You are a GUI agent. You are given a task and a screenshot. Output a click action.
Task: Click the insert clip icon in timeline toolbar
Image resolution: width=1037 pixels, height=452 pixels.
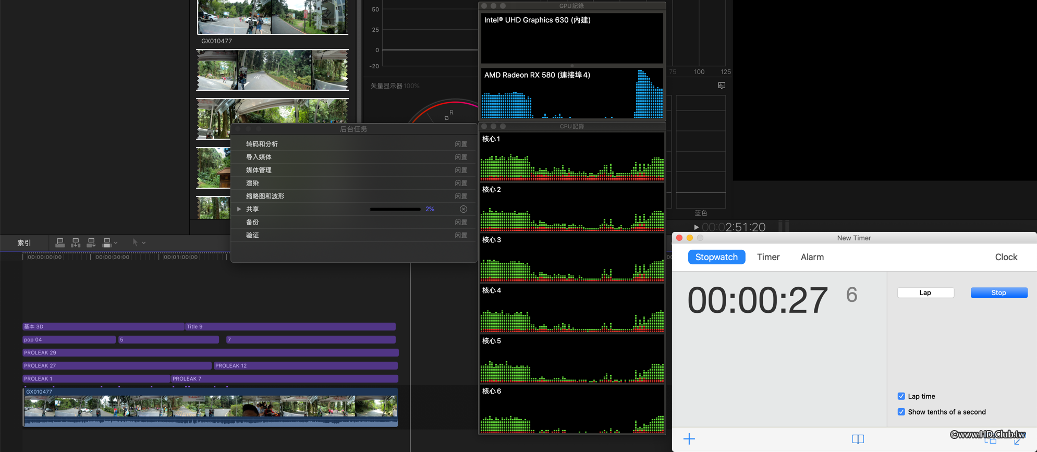pos(76,242)
